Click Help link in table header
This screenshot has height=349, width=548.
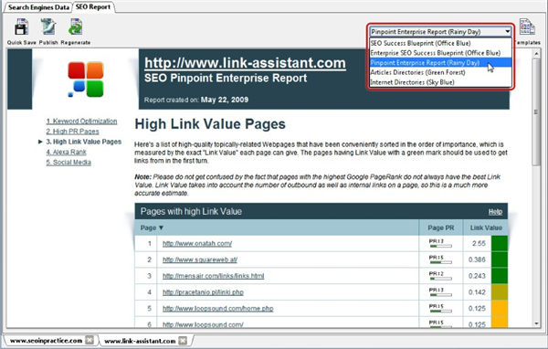tap(495, 212)
